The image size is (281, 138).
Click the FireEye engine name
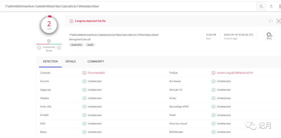tap(174, 73)
